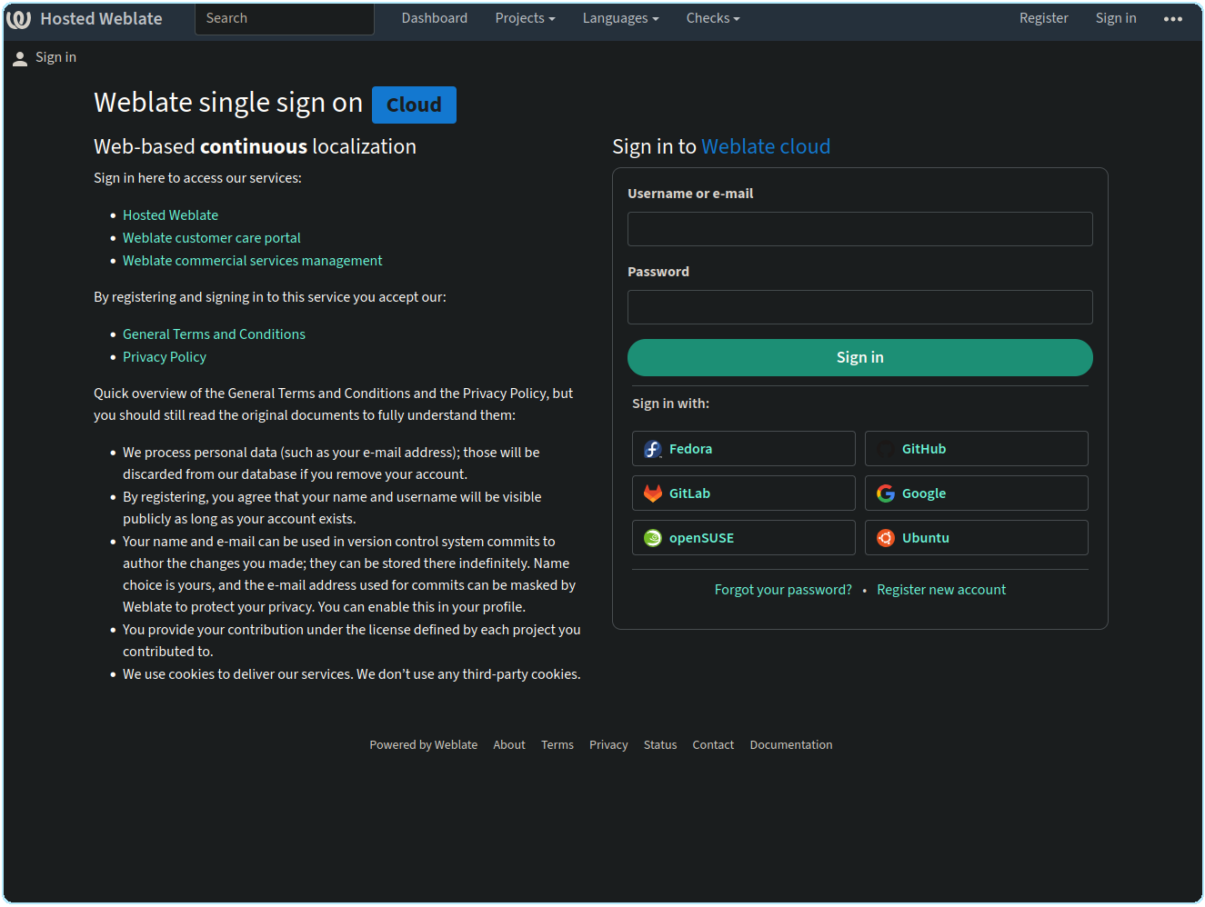The height and width of the screenshot is (907, 1205).
Task: Click the Password input field
Action: pos(860,307)
